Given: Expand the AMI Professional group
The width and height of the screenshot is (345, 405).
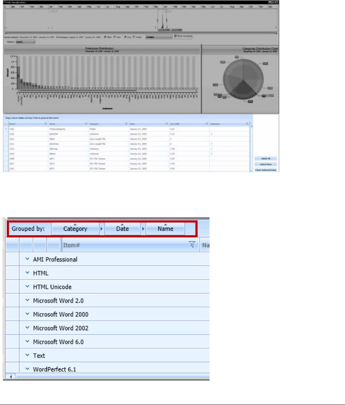Looking at the screenshot, I should pos(27,259).
